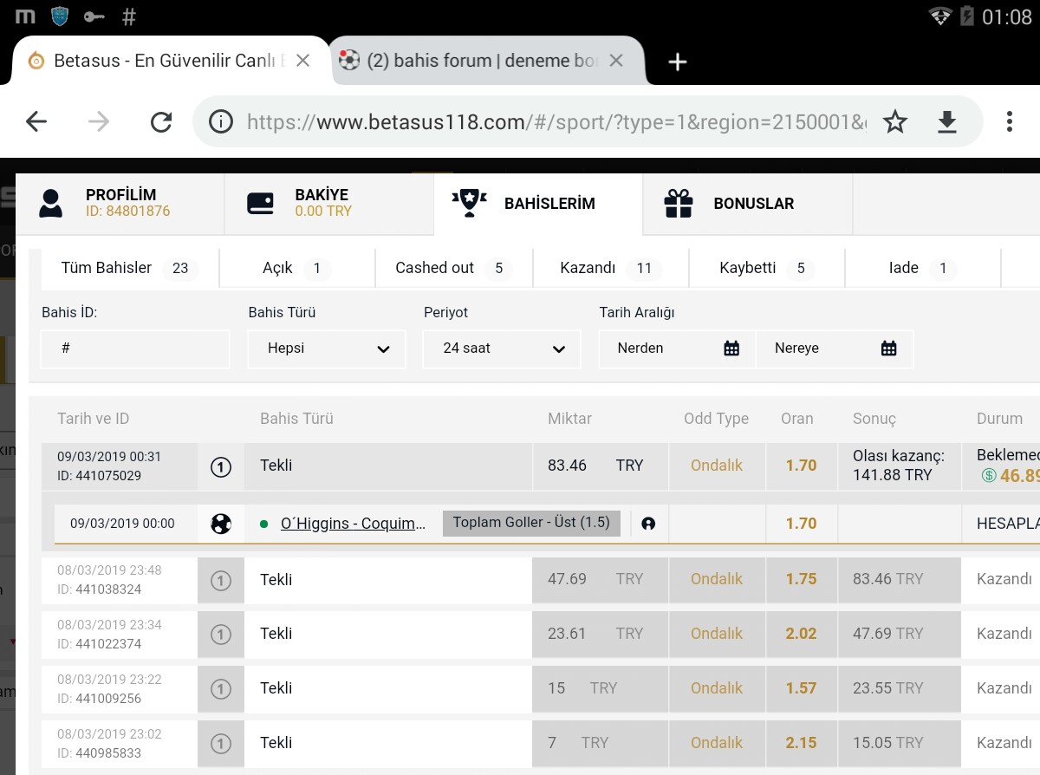The height and width of the screenshot is (775, 1040).
Task: Go forward using the browser forward arrow
Action: pyautogui.click(x=99, y=122)
